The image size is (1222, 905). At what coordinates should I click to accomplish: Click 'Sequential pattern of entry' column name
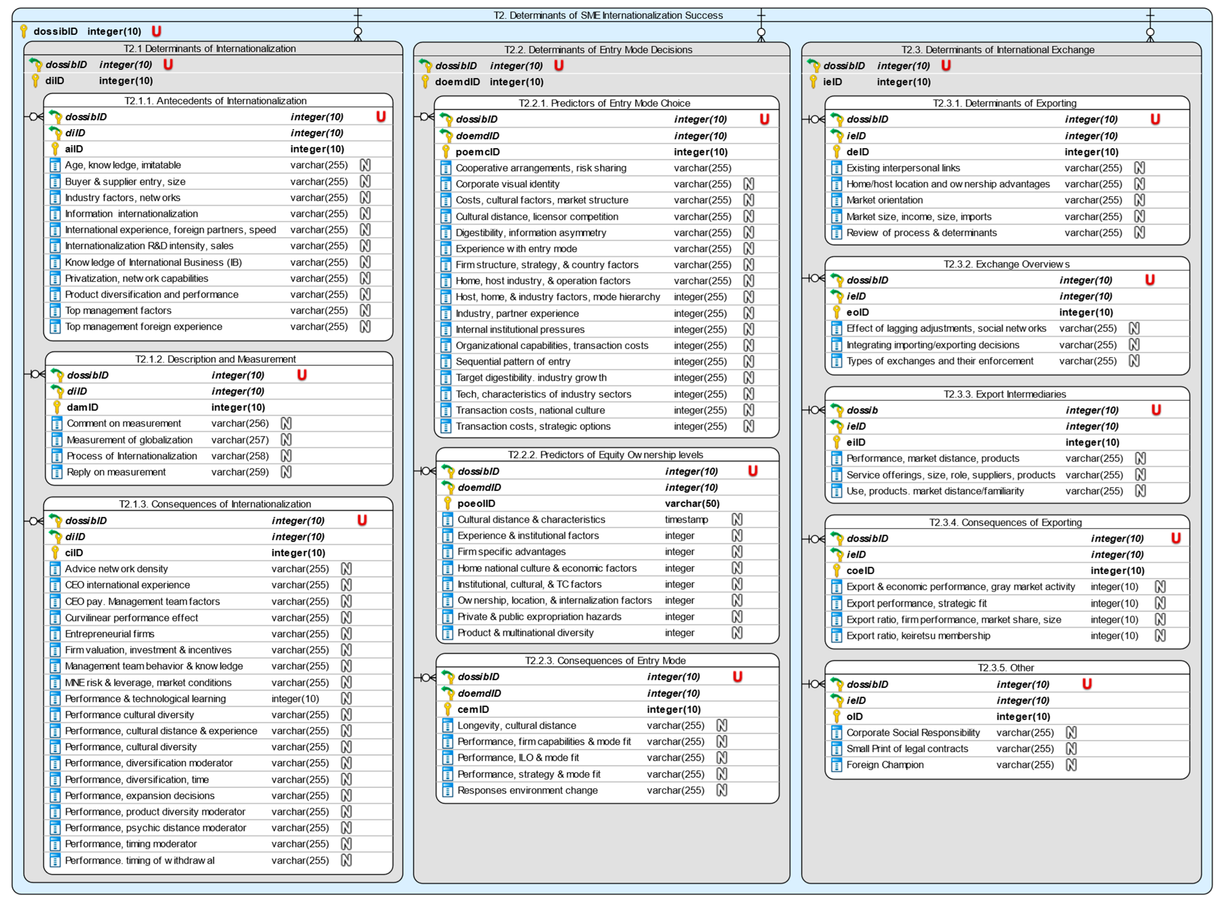tap(513, 361)
